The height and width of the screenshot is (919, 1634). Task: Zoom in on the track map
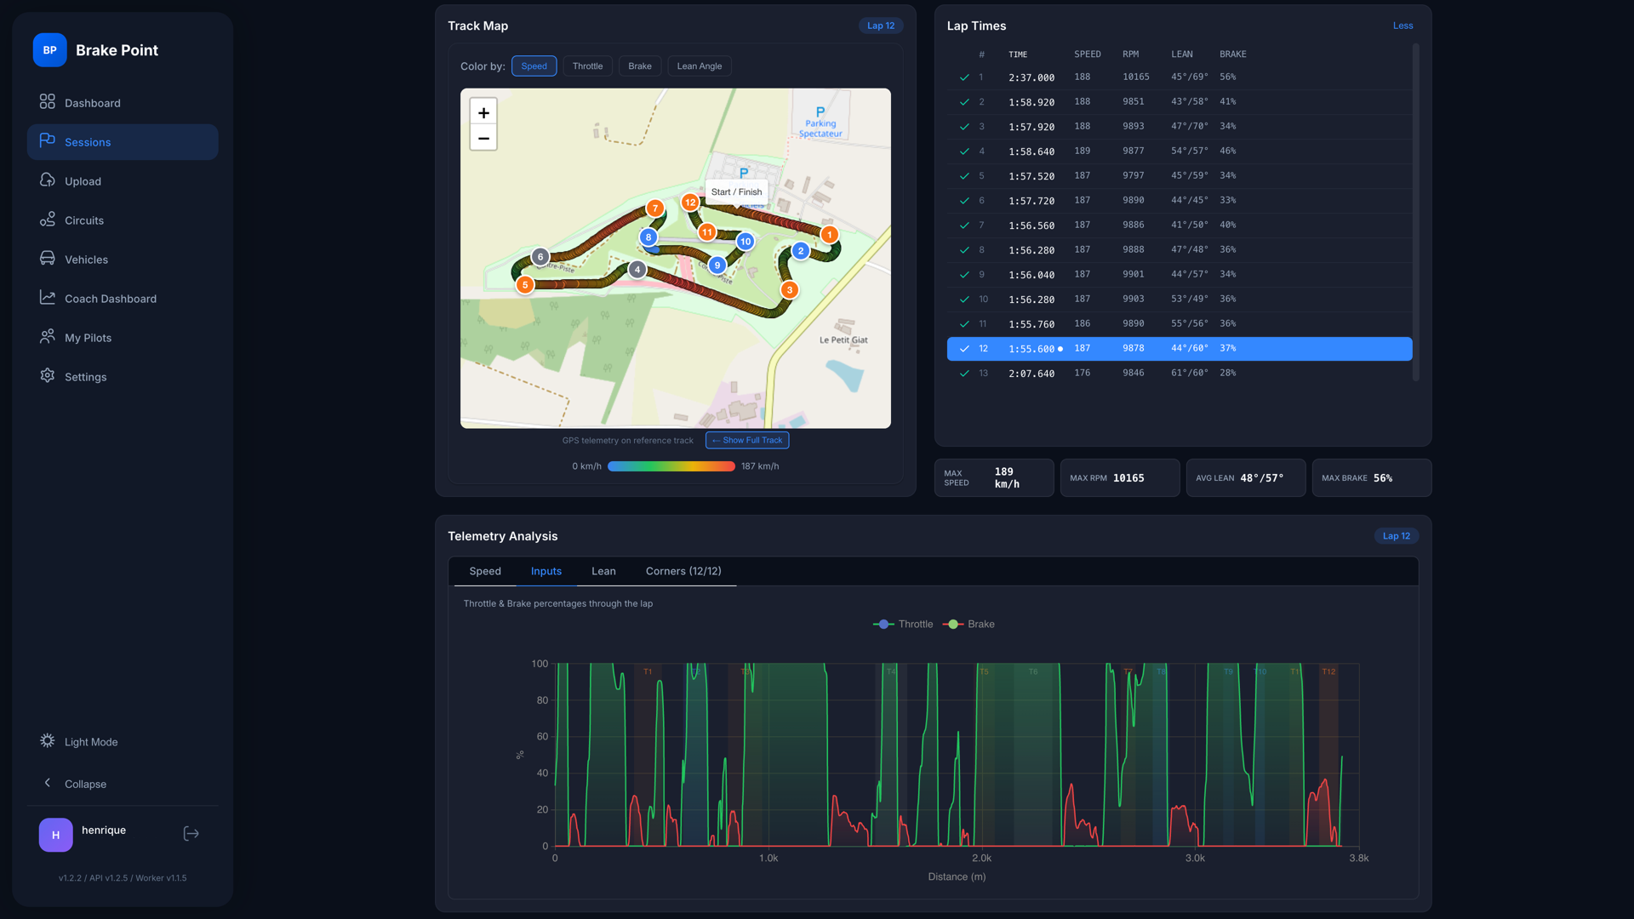(483, 112)
